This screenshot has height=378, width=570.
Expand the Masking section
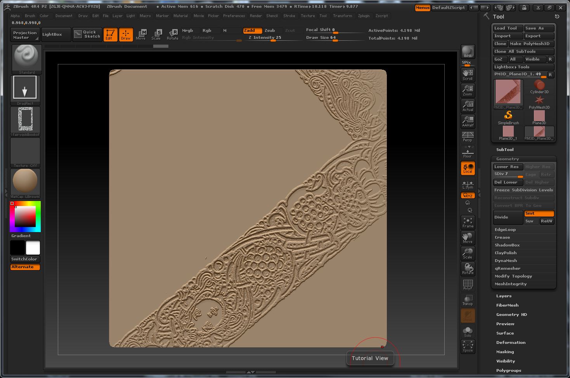click(x=505, y=352)
